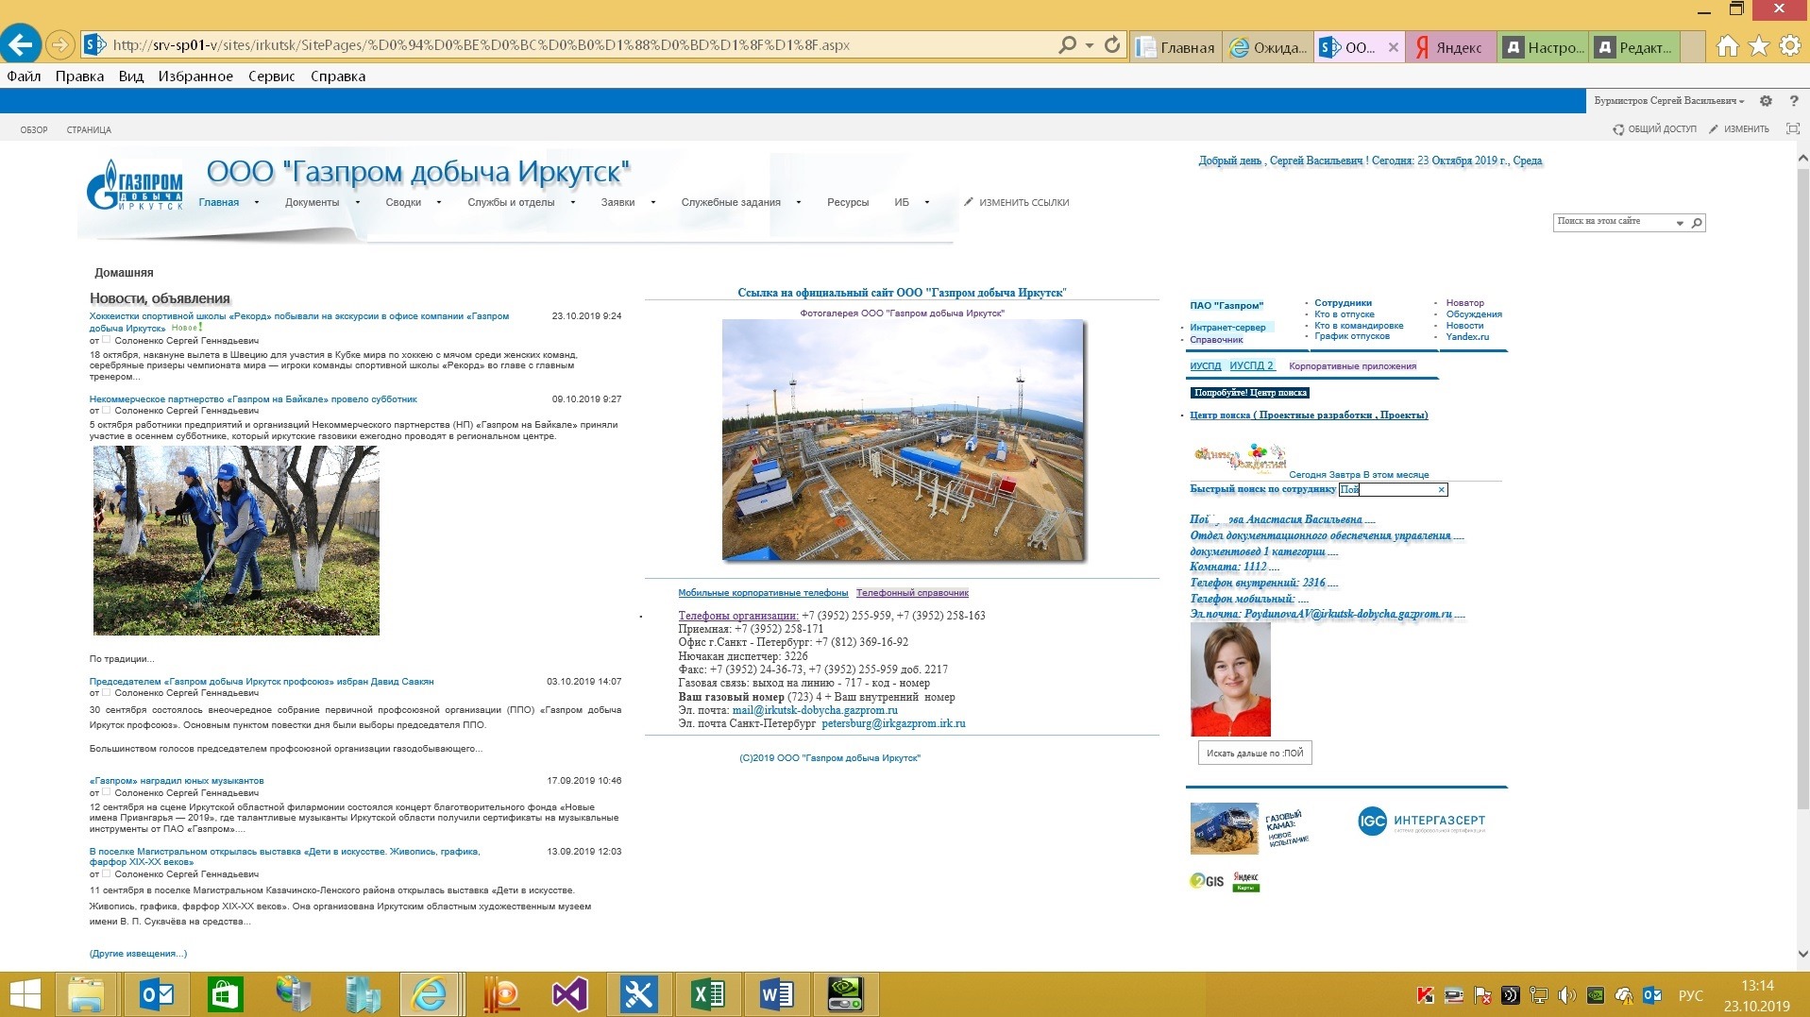Screen dimensions: 1810x1017
Task: Open the 2GIS map link
Action: click(1207, 881)
